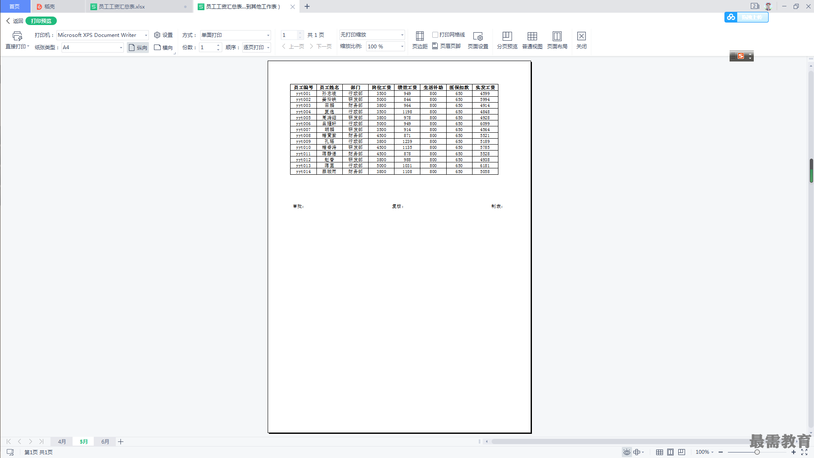Click the page number input field
Image resolution: width=814 pixels, height=458 pixels.
pos(289,35)
